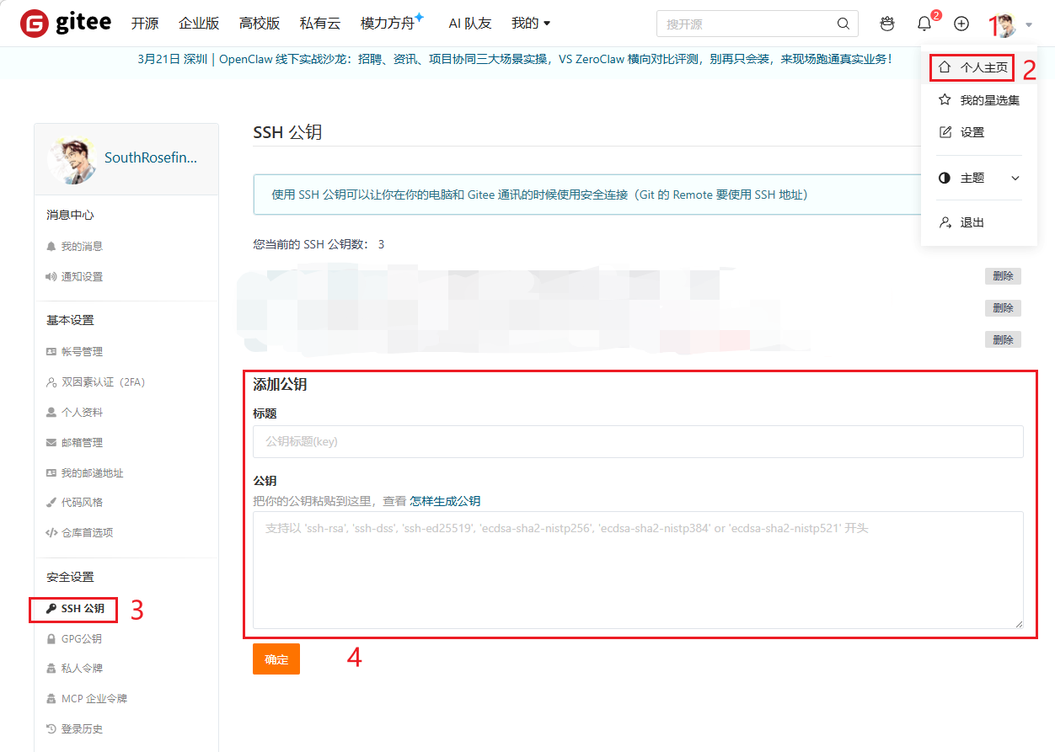1055x752 pixels.
Task: Open the AI 队友 navigation item
Action: (470, 24)
